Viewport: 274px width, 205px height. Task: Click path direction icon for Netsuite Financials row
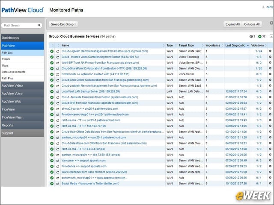pos(57,97)
